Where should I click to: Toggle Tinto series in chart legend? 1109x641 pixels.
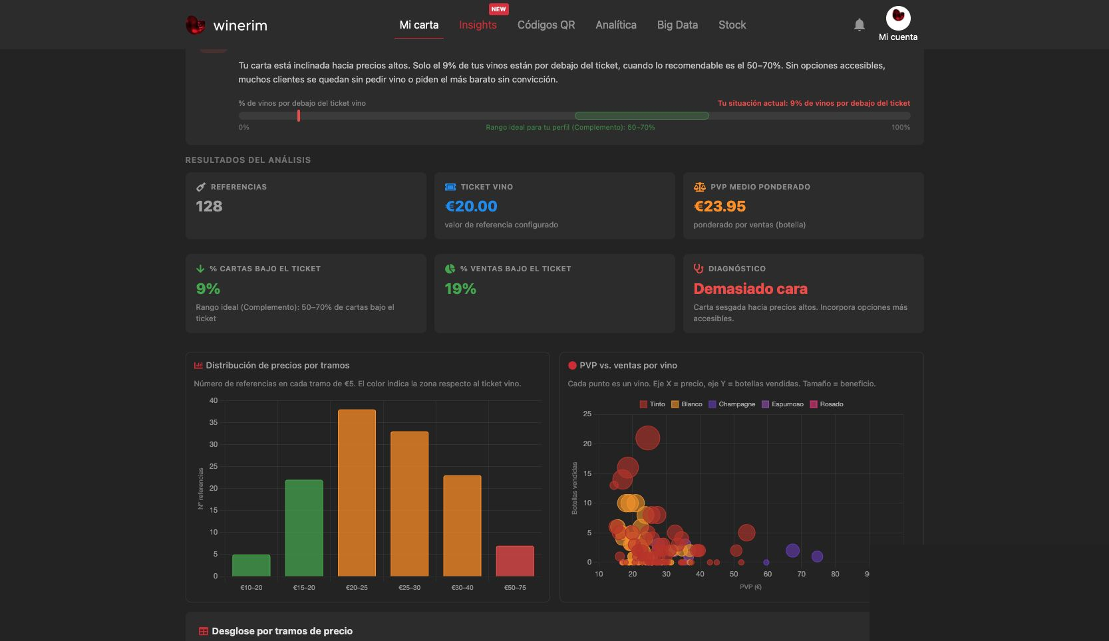point(652,404)
